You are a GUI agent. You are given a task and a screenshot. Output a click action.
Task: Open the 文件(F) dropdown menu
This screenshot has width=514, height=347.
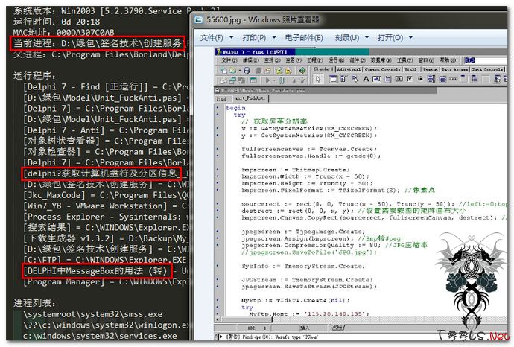[215, 37]
